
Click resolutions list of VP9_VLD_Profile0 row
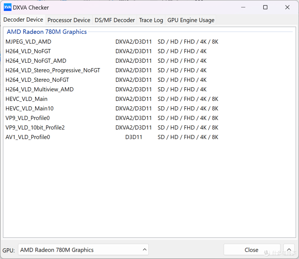coord(188,118)
